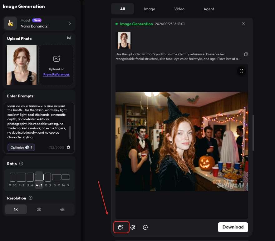Choose the 3:4 aspect ratio
275x241 pixels.
coord(30,180)
